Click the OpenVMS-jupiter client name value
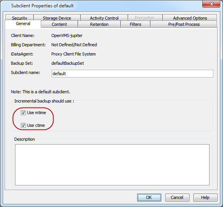 [x=67, y=35]
